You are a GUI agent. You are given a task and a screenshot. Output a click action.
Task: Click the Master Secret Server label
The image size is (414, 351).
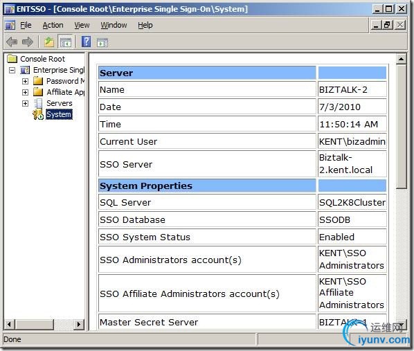coord(149,323)
